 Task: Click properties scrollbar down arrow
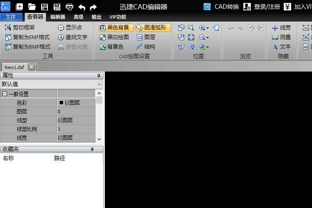(x=99, y=139)
